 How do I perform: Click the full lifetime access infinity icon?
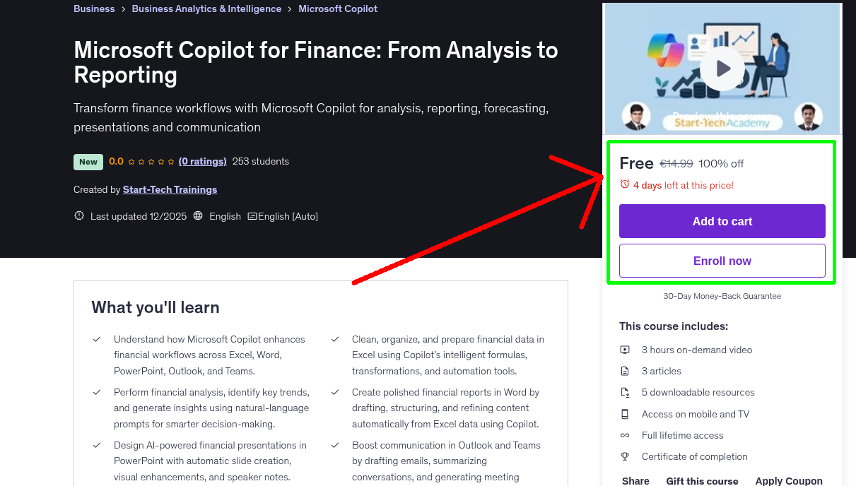point(625,435)
